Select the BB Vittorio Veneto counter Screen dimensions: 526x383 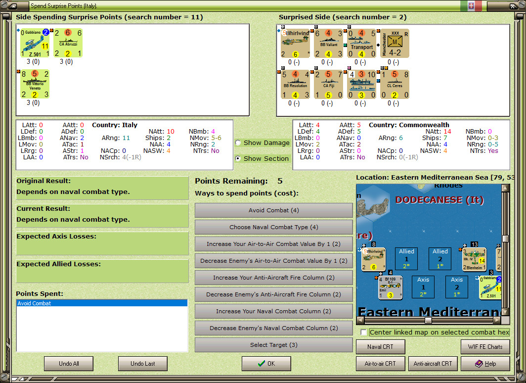(x=35, y=84)
